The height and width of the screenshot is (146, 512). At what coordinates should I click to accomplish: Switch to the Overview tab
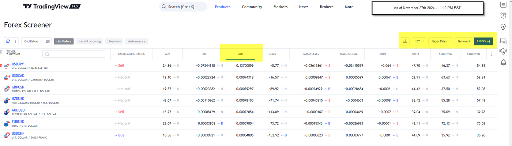click(114, 41)
